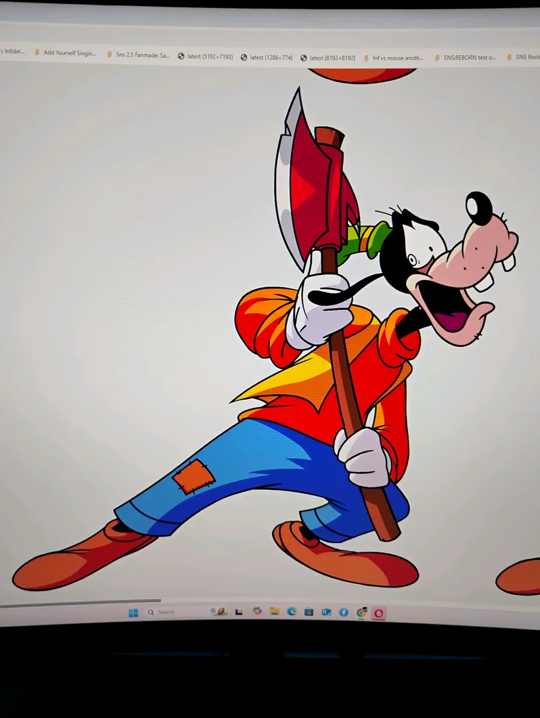540x718 pixels.
Task: Open Facebook from the taskbar
Action: click(x=344, y=612)
